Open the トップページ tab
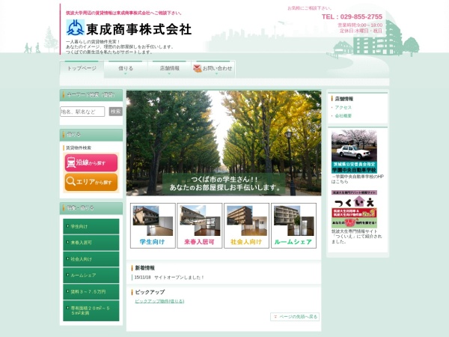449x337 pixels. [82, 69]
